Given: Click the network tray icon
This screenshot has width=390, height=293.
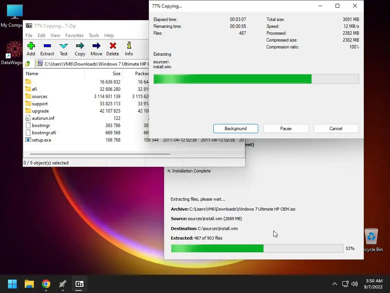Looking at the screenshot, I should [x=345, y=284].
